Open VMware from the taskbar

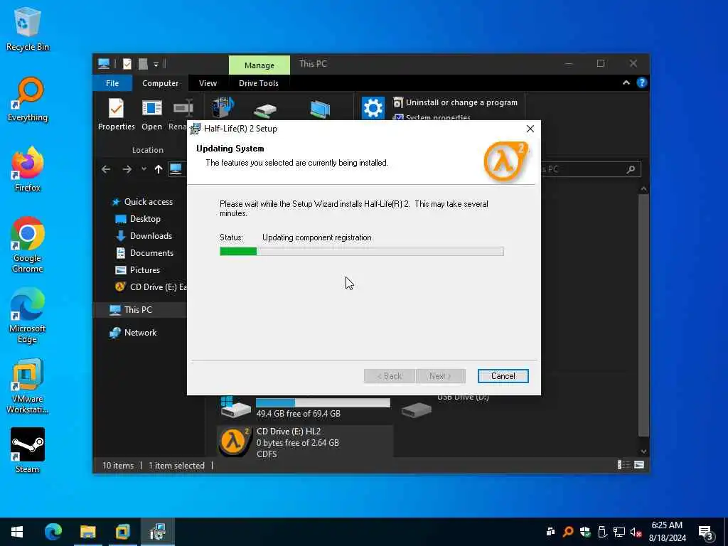pos(122,532)
